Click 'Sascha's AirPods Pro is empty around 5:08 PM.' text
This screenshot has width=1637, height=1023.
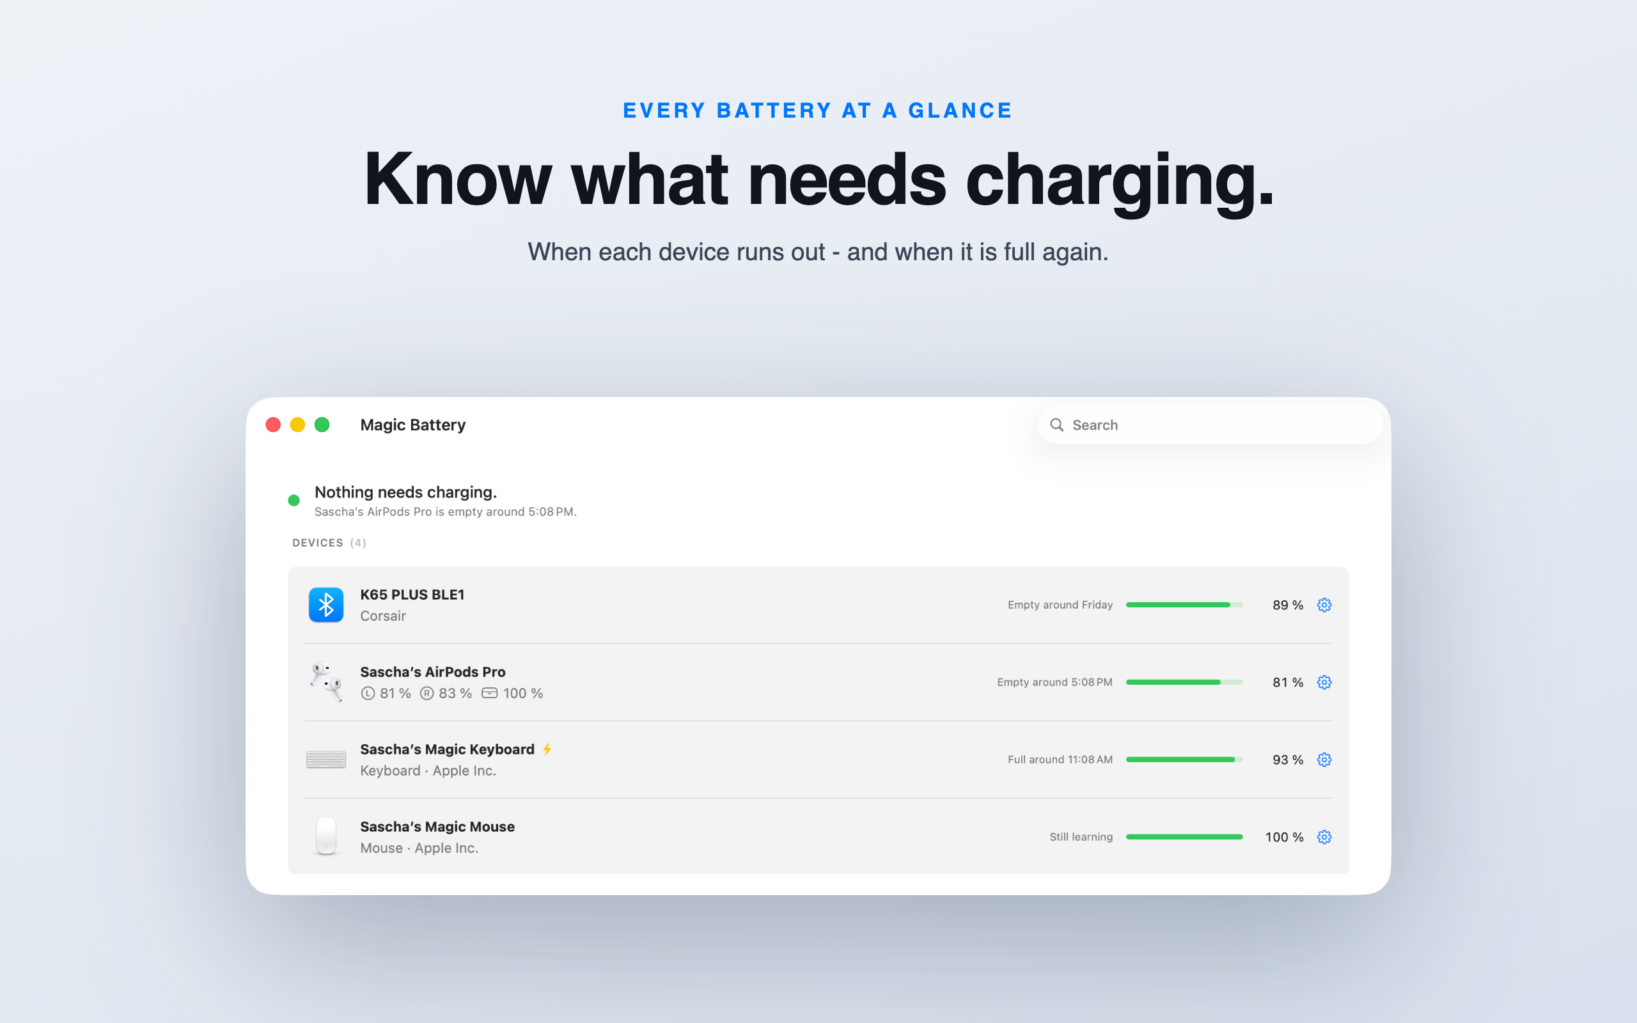coord(446,511)
